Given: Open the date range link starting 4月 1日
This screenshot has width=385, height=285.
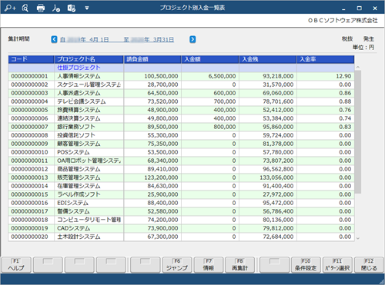Looking at the screenshot, I should click(x=117, y=40).
